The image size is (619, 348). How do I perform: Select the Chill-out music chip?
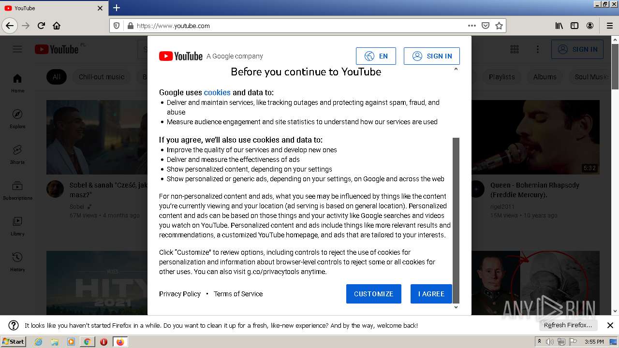(x=102, y=77)
